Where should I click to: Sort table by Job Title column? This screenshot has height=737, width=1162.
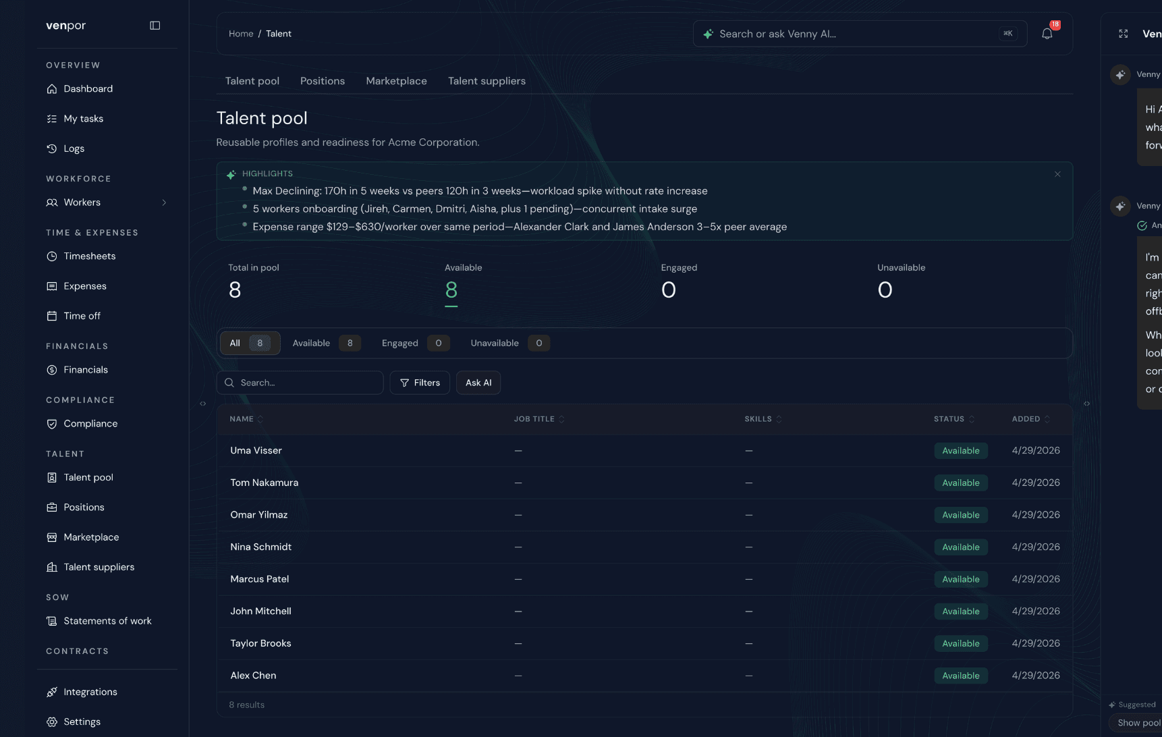tap(539, 419)
